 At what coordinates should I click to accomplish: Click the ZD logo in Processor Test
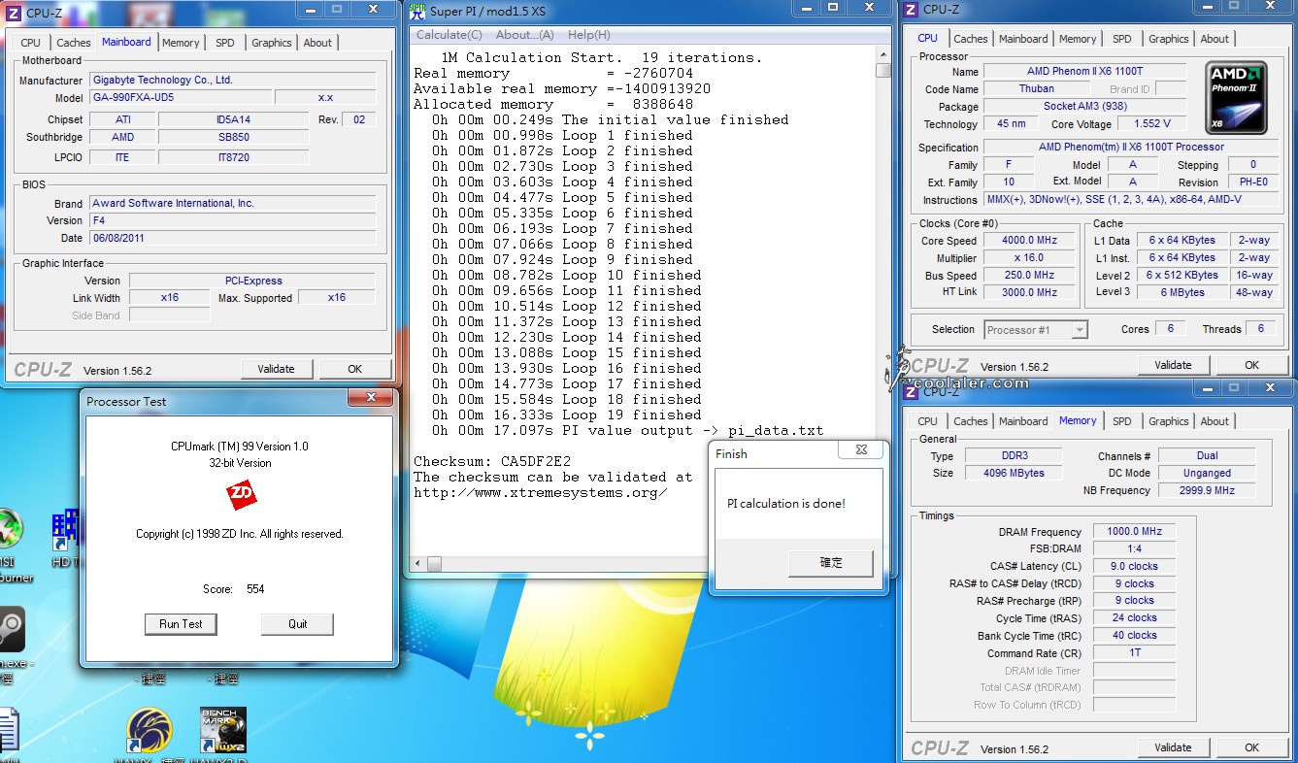point(242,496)
